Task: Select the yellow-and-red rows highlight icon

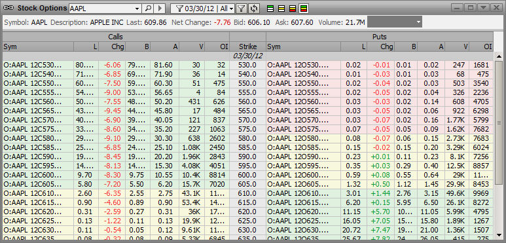Action: coord(293,9)
